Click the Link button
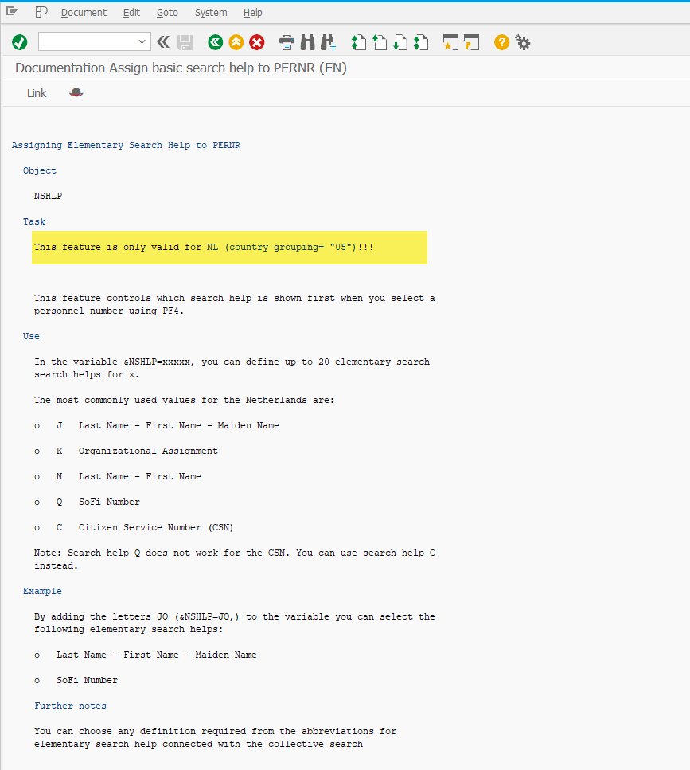 pyautogui.click(x=37, y=93)
